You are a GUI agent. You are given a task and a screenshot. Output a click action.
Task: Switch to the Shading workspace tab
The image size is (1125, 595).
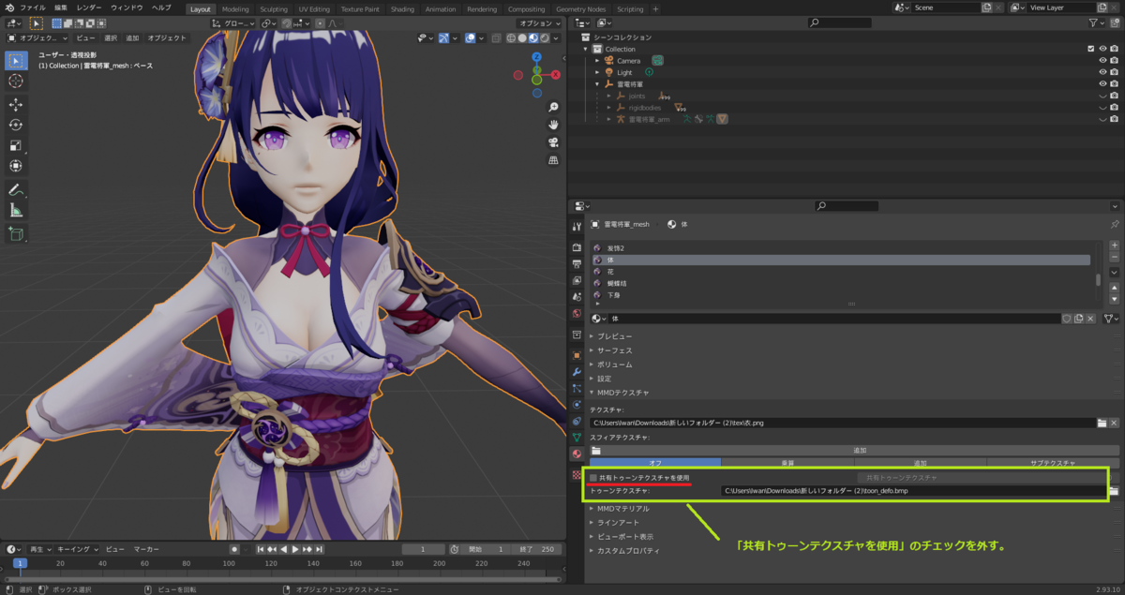pos(402,8)
